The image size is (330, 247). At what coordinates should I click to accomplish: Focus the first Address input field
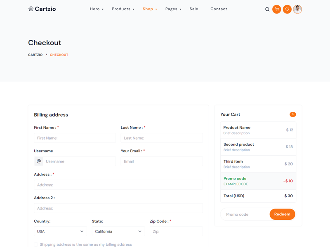pyautogui.click(x=118, y=185)
